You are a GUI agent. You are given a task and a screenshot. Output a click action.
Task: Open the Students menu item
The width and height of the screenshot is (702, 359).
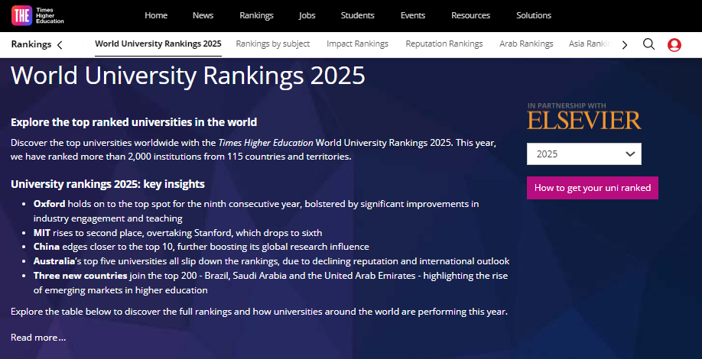(357, 15)
